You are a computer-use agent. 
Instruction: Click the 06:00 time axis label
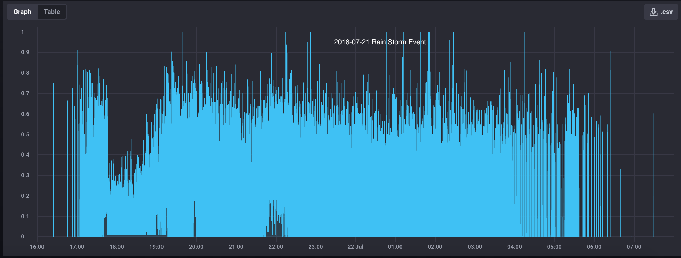(x=594, y=247)
